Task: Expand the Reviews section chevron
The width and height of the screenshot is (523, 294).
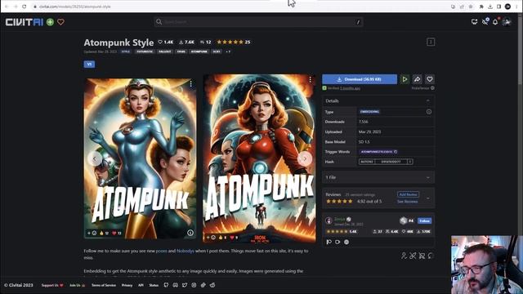Action: (x=428, y=198)
